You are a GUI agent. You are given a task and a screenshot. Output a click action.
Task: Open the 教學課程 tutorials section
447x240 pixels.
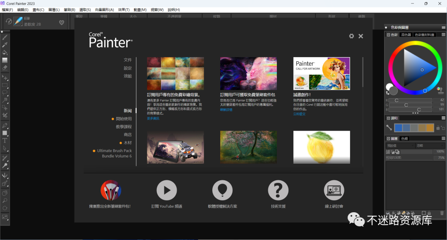124,127
